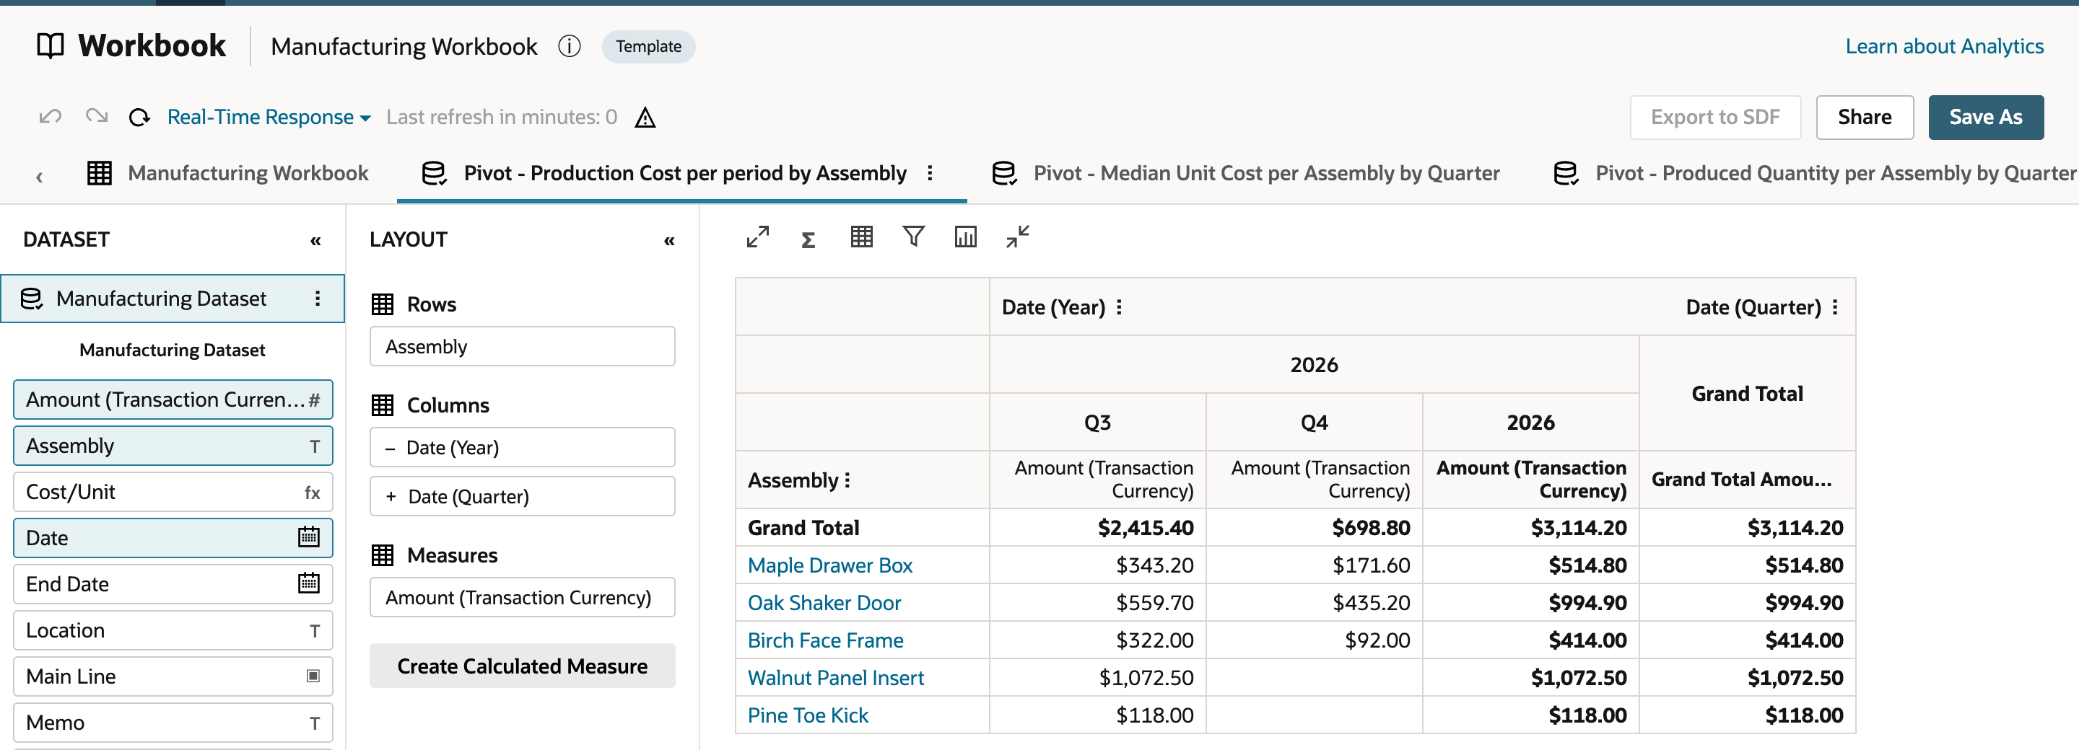
Task: Click the Share button
Action: coord(1865,118)
